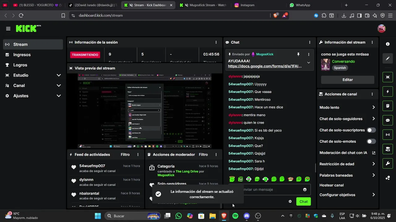Screen dimensions: 396x222
Task: Click the pencil edit icon in right sidebar
Action: [x=388, y=58]
